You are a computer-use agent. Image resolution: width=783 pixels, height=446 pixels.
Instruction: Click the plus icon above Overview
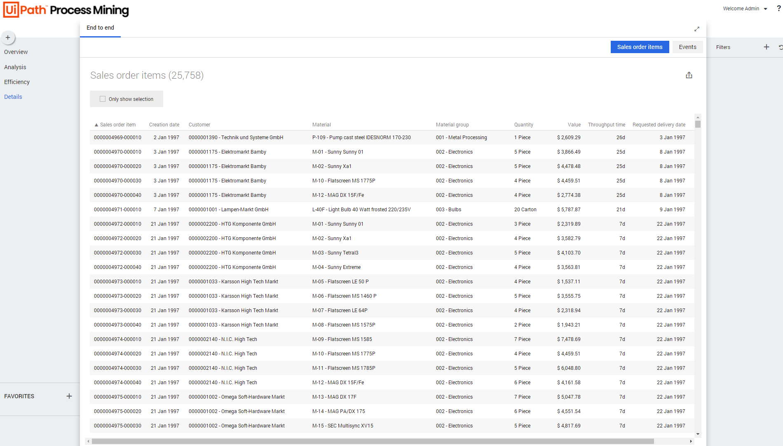click(x=8, y=37)
